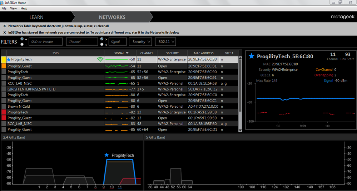The image size is (357, 191).
Task: Select the less-than signal filter radio
Action: 102,44
